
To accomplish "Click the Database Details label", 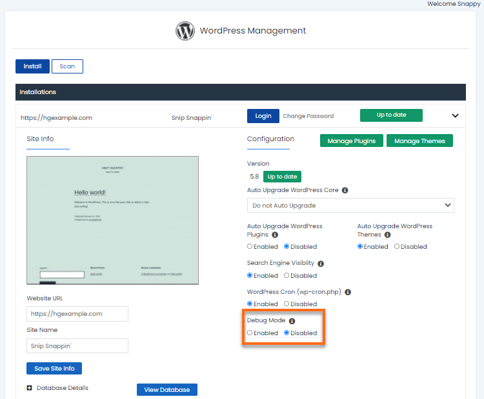I will pos(63,388).
